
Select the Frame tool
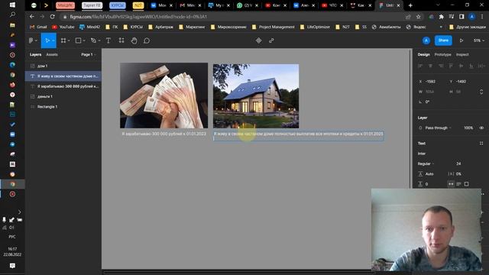coord(63,40)
